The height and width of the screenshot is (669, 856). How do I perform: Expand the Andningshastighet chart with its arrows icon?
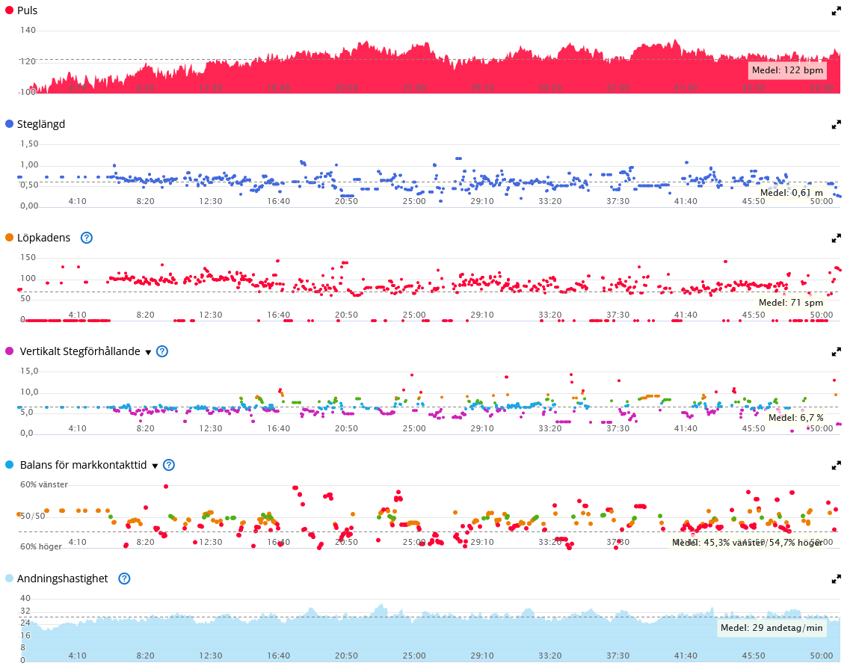[x=836, y=579]
